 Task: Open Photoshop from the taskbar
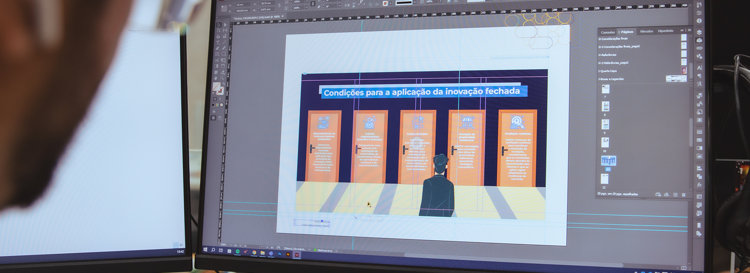point(280,254)
